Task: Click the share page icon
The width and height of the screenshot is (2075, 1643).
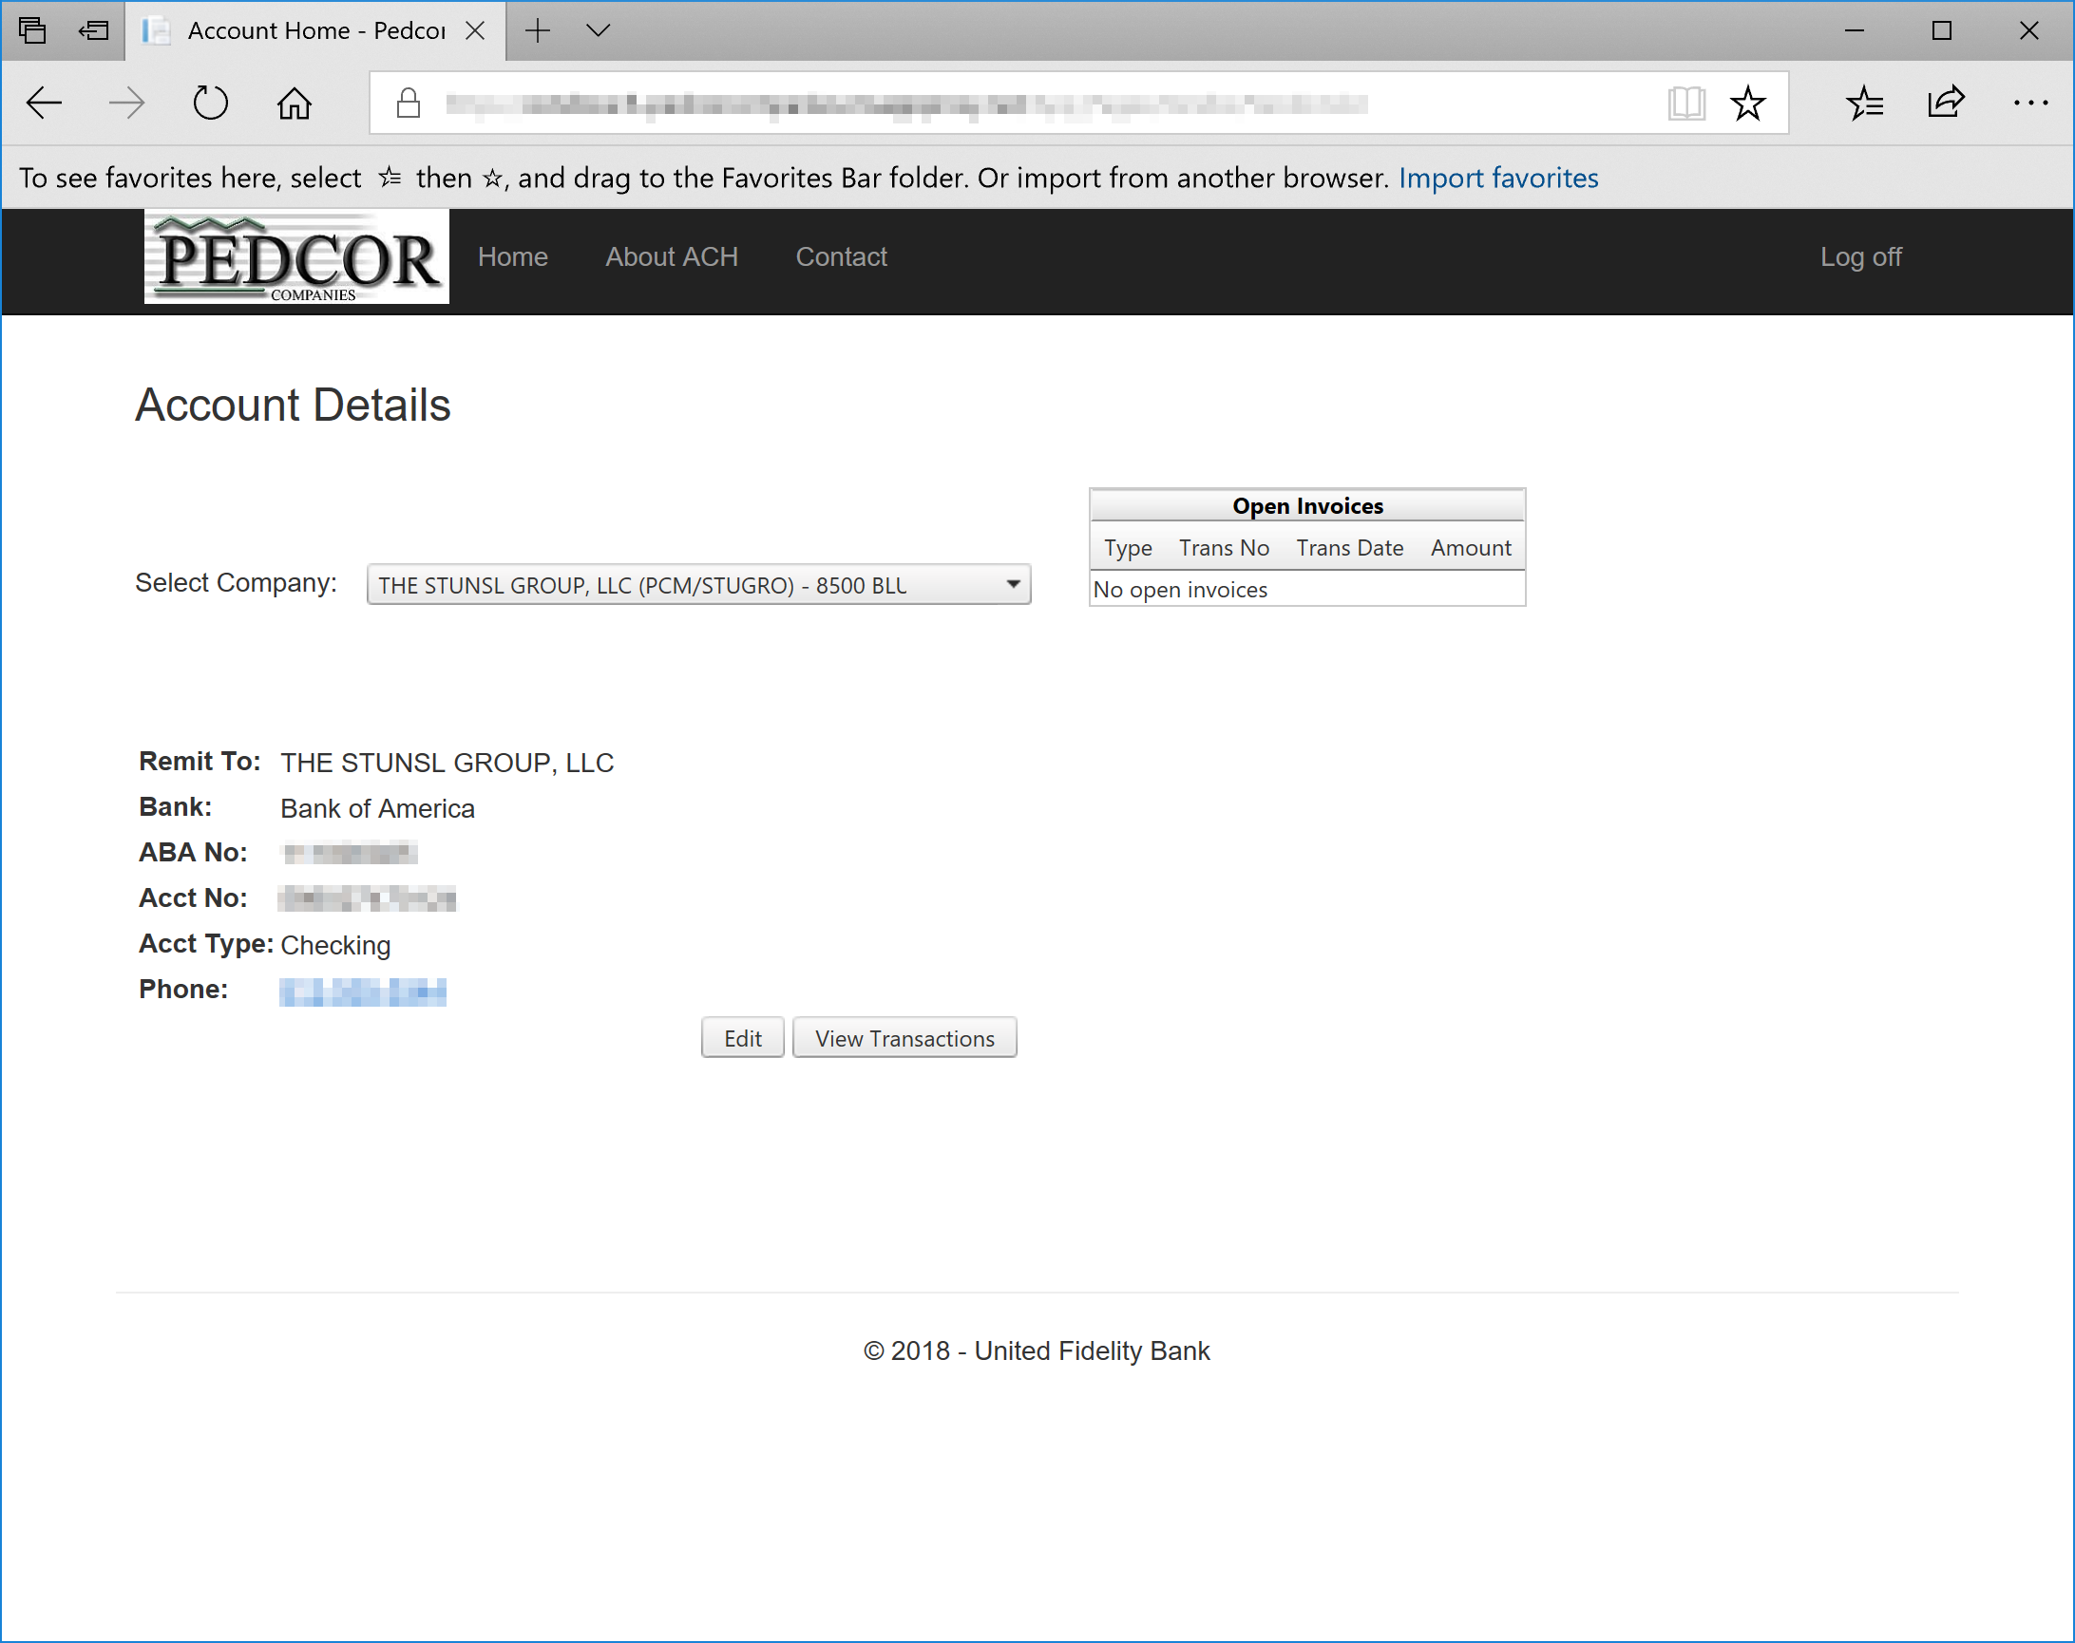Action: (1945, 103)
